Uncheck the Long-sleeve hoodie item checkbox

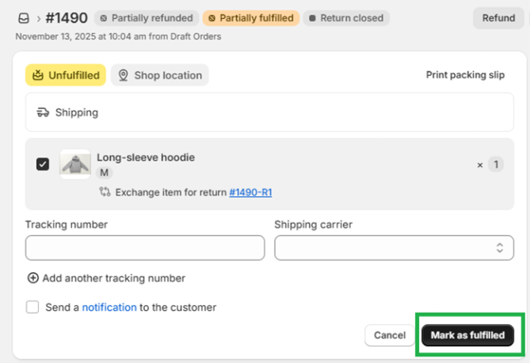43,164
